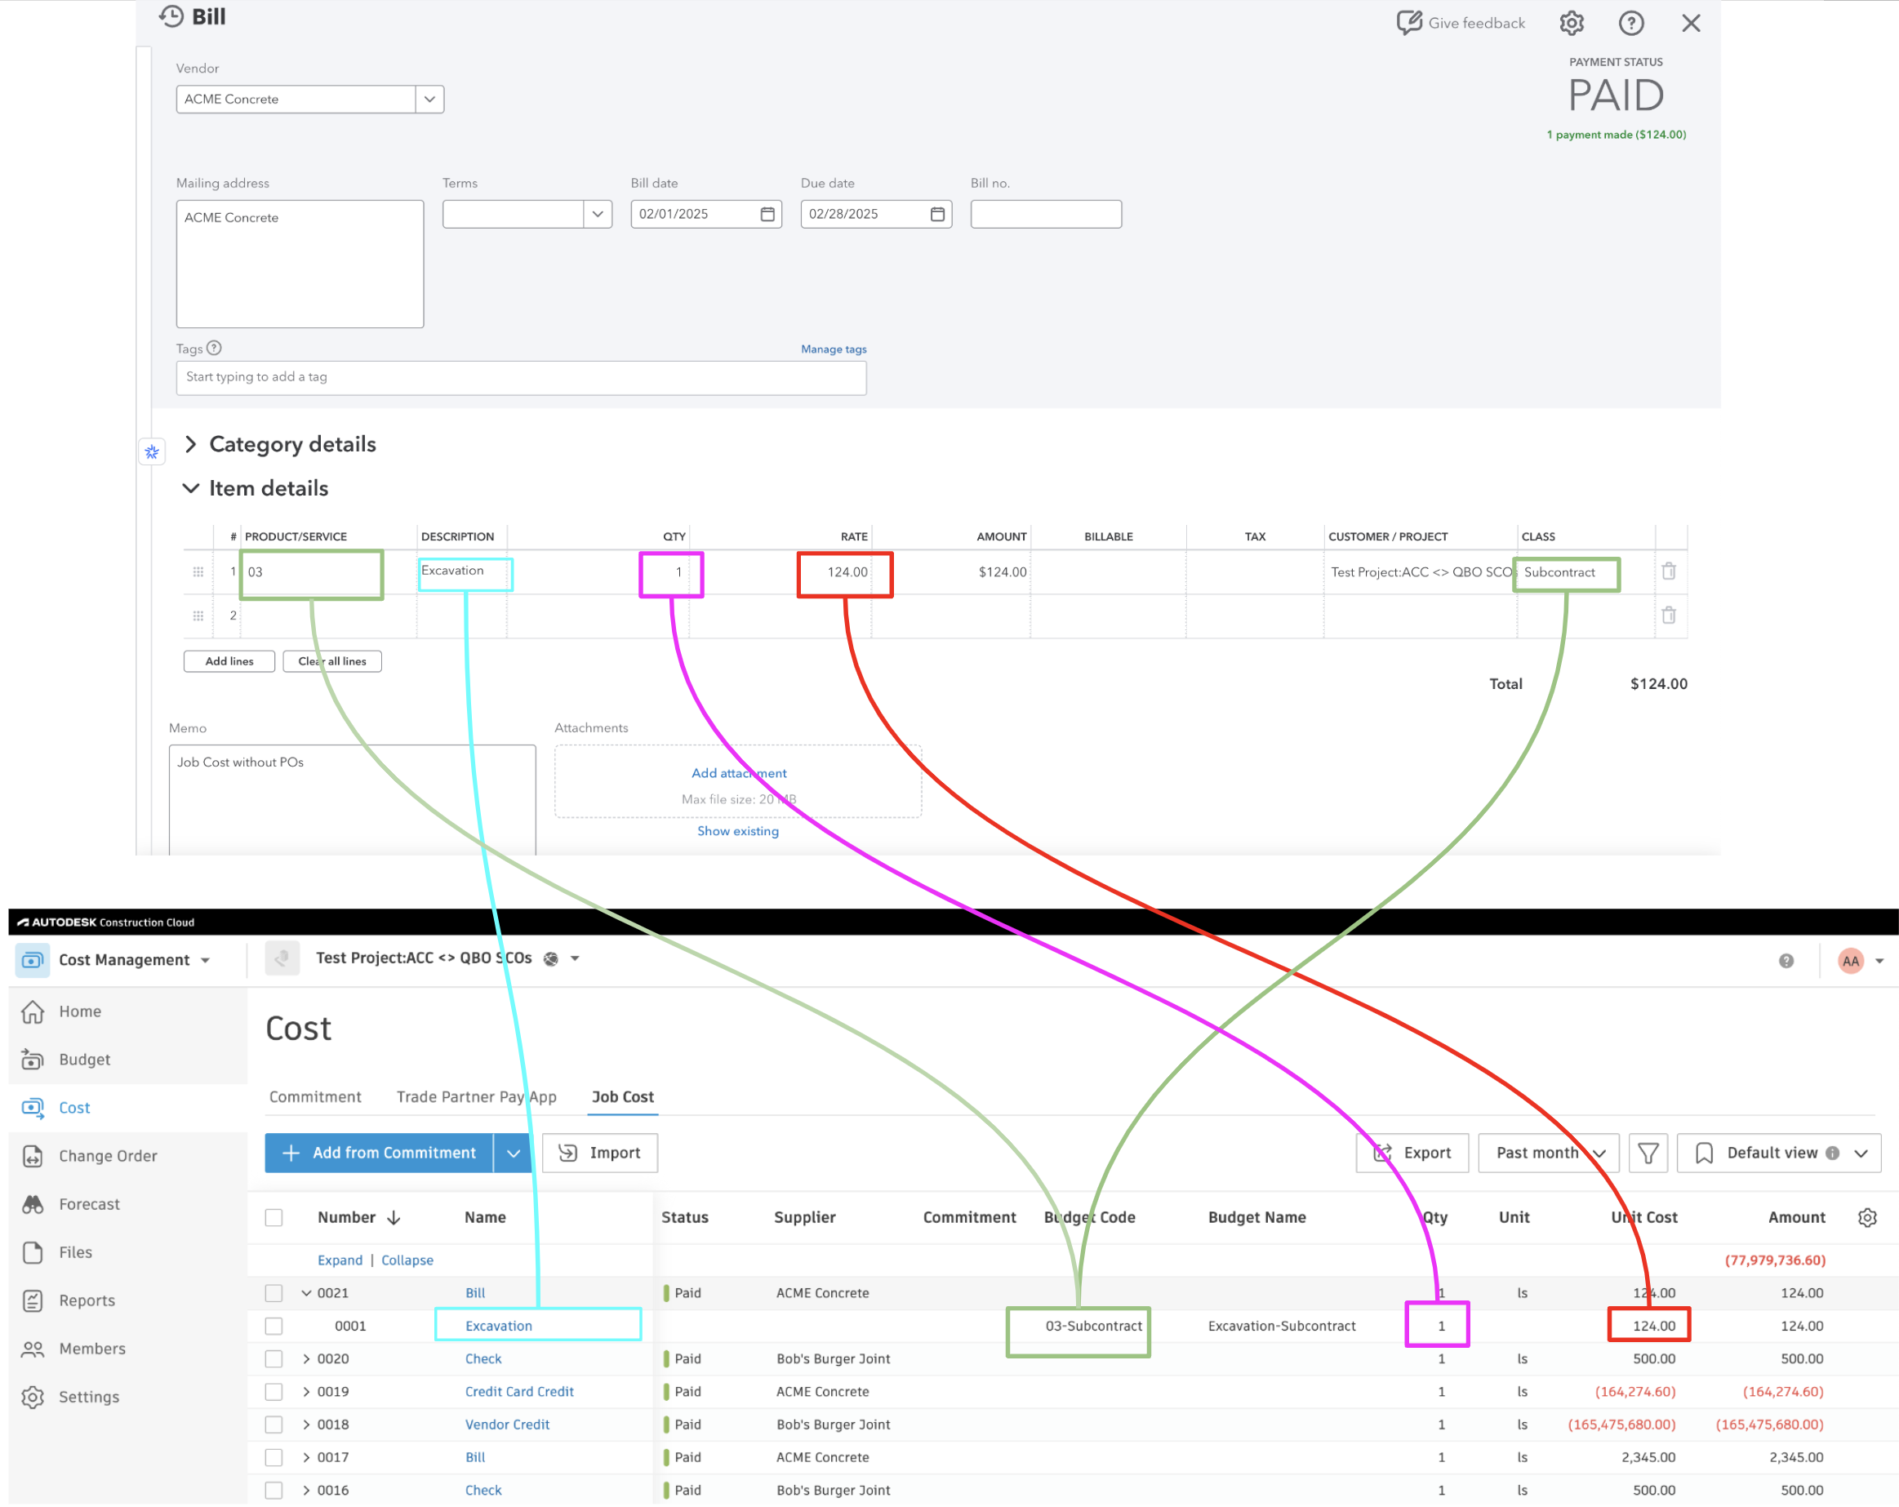Click the Clear all lines button

tap(332, 661)
